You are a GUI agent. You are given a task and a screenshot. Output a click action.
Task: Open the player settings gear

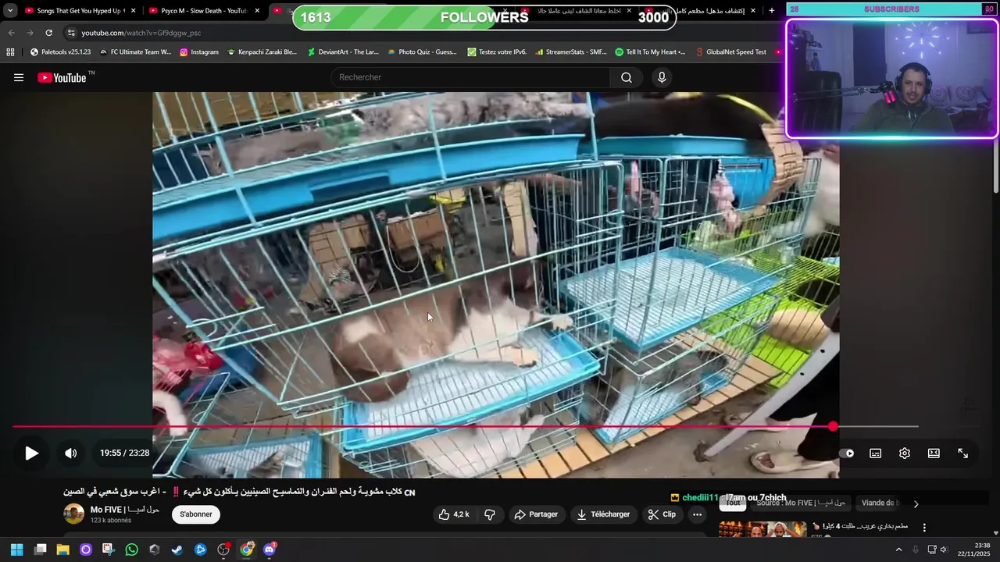[x=905, y=454]
